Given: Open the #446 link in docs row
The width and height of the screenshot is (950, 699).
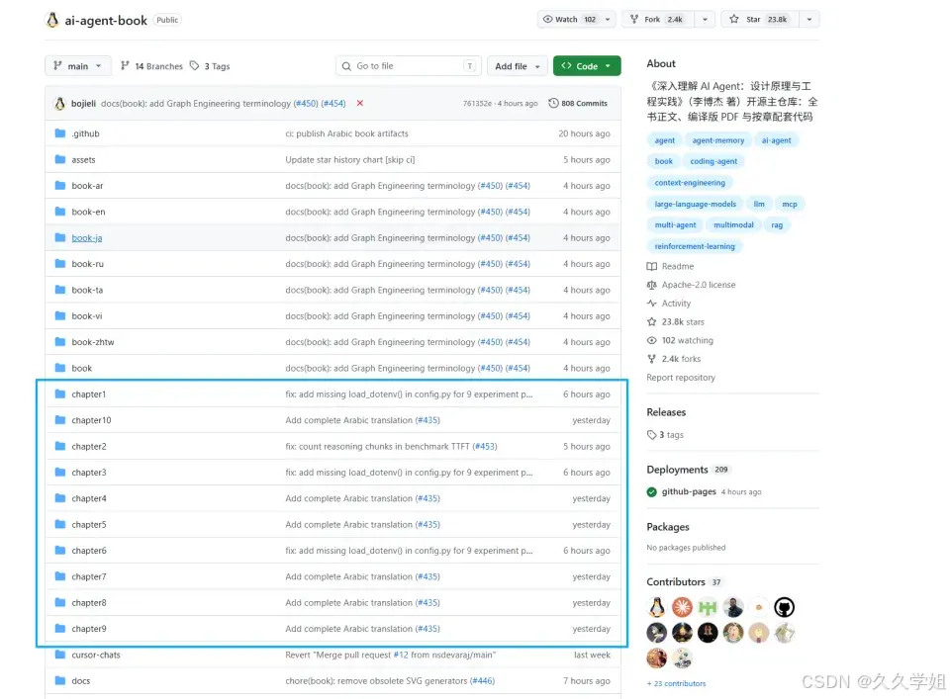Looking at the screenshot, I should pos(482,681).
